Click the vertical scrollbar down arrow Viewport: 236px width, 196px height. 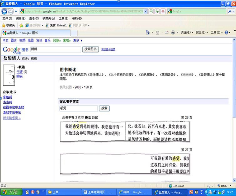pyautogui.click(x=234, y=180)
